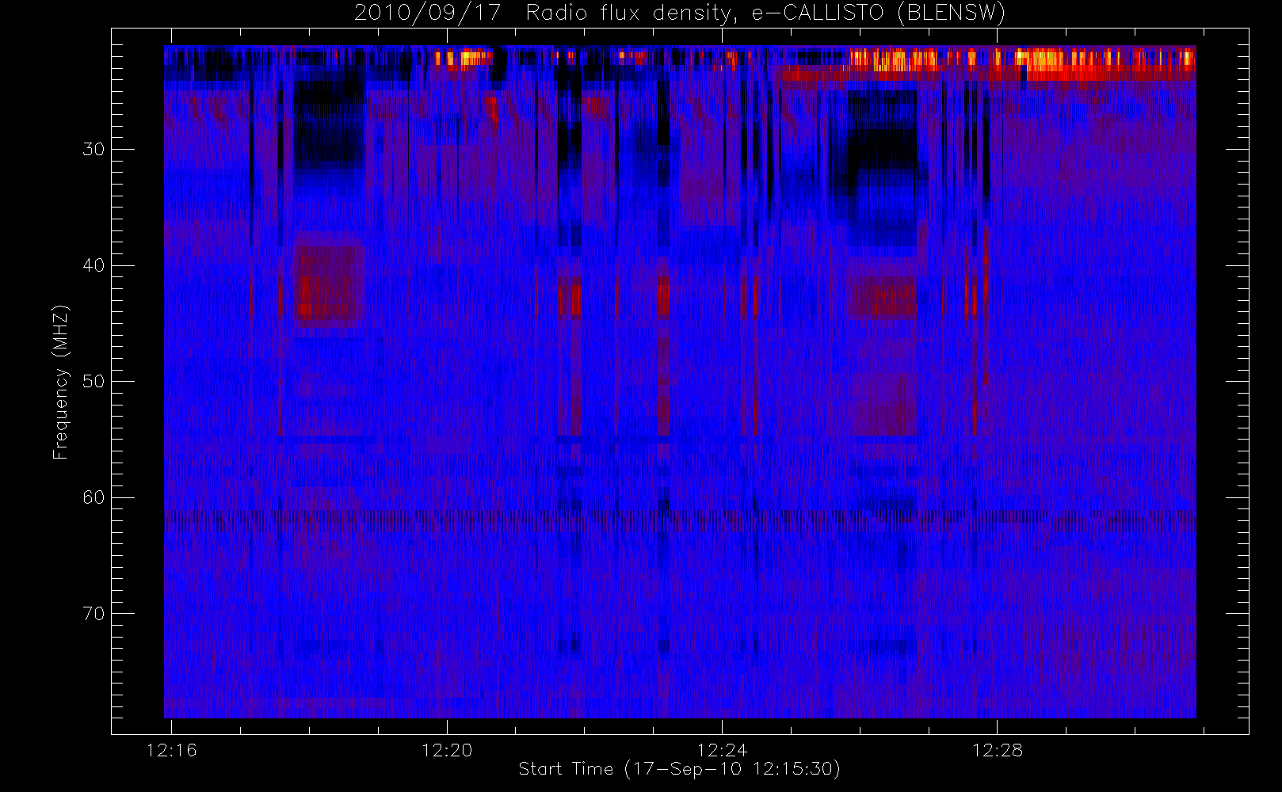
Task: Click the 12:24 time tick label
Action: point(722,749)
